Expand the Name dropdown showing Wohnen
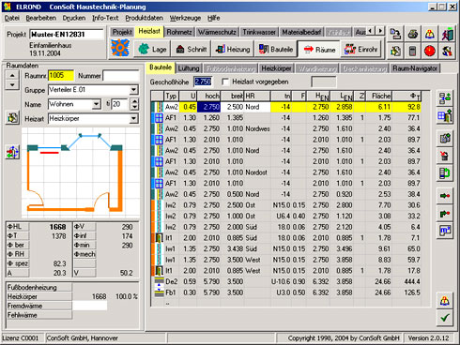 point(97,104)
